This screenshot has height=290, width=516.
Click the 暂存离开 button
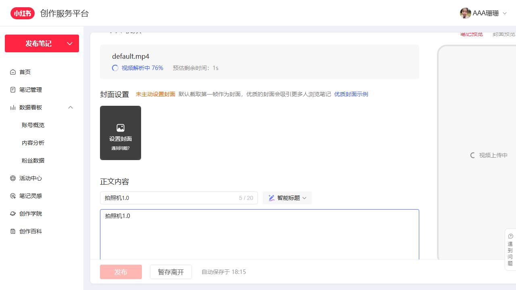click(171, 272)
